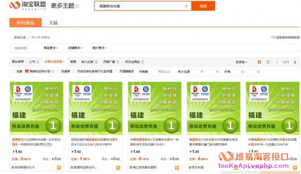301x174 pixels.
Task: Click the info icon next to 收入比率 sort
Action: tap(96, 62)
